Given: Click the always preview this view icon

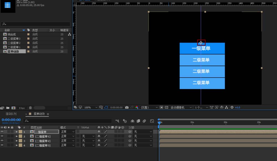Looking at the screenshot, I should tap(75, 108).
